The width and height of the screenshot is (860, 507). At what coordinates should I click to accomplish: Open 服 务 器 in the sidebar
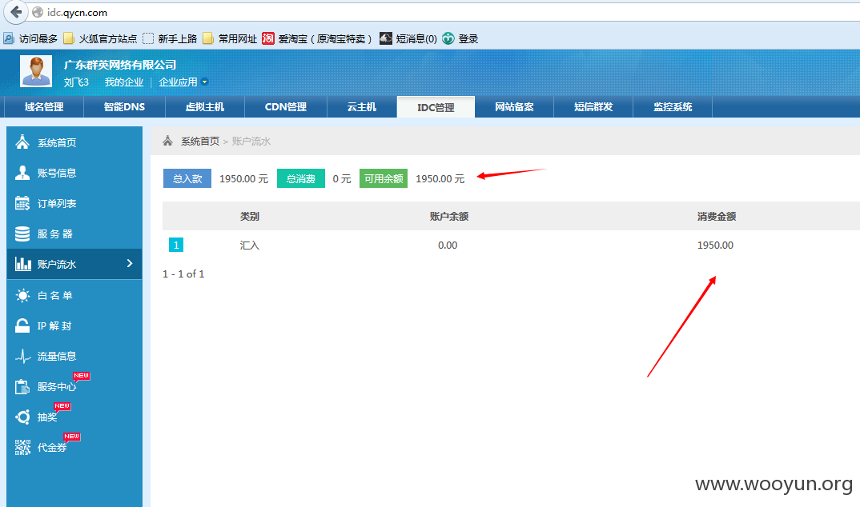coord(74,234)
